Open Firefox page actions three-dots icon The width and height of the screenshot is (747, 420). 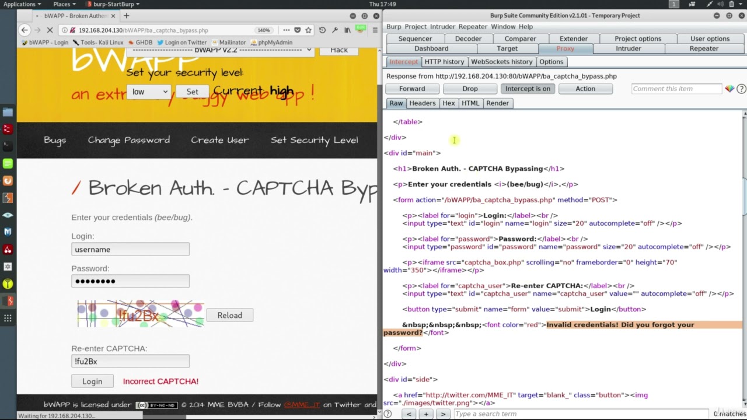pos(286,30)
